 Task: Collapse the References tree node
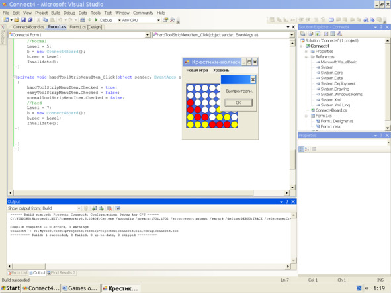(x=306, y=57)
